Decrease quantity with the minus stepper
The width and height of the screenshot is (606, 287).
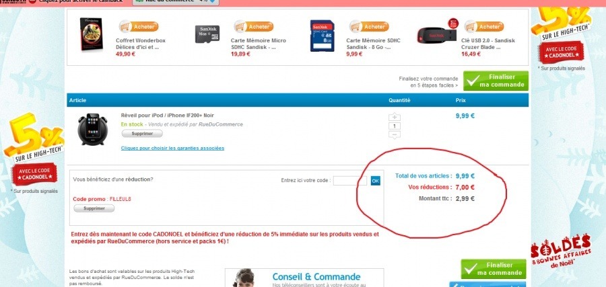(x=394, y=134)
